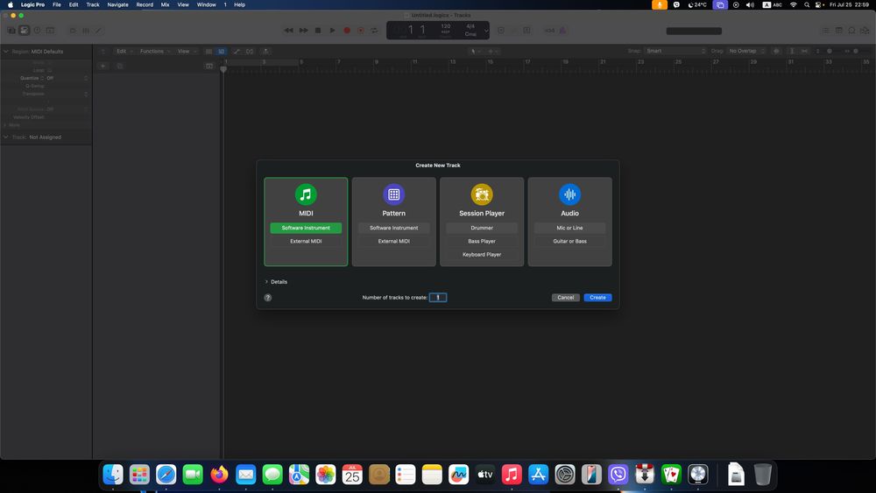Click the Create button
The width and height of the screenshot is (876, 493).
point(597,298)
